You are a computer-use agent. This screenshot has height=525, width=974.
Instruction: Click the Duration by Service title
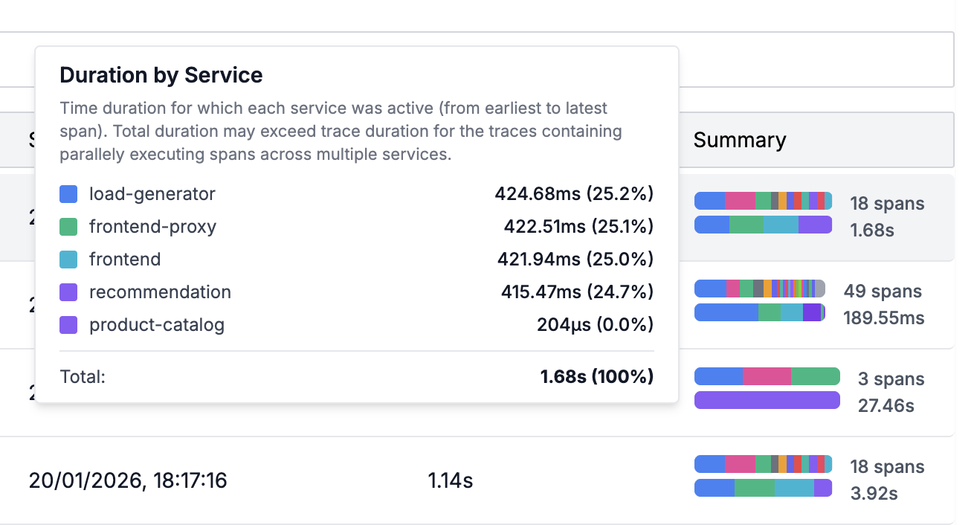click(x=161, y=75)
